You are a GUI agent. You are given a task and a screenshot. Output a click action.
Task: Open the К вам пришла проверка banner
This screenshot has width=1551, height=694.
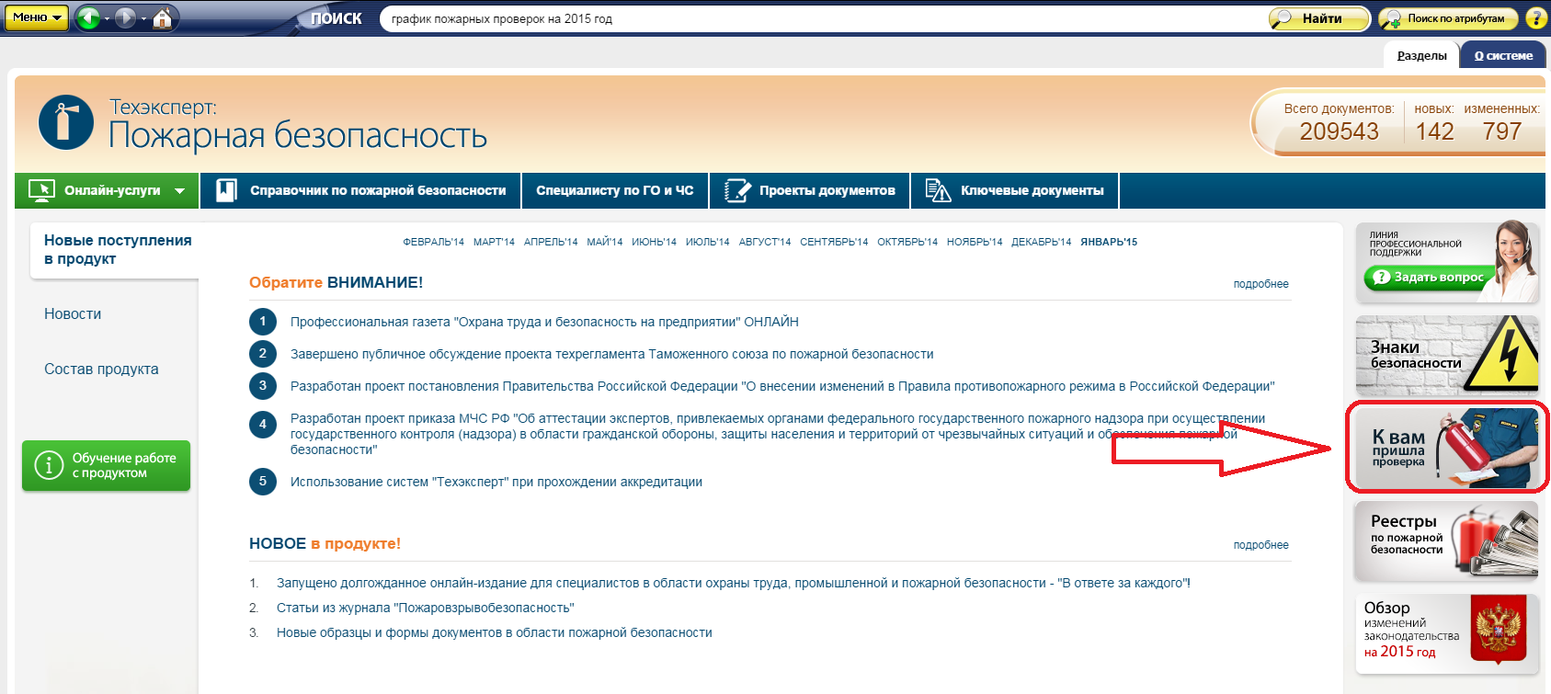coord(1447,448)
